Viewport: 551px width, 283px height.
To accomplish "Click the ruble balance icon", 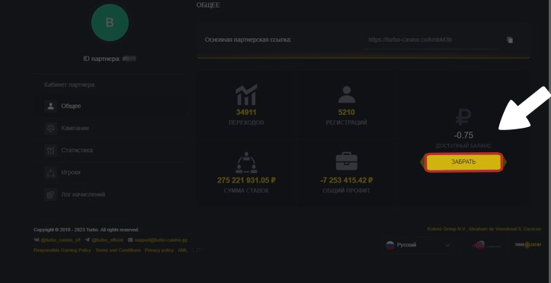I will coord(463,117).
